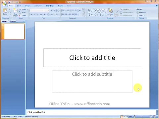This screenshot has width=159, height=119.
Task: Switch to the View tab
Action: pos(69,6)
